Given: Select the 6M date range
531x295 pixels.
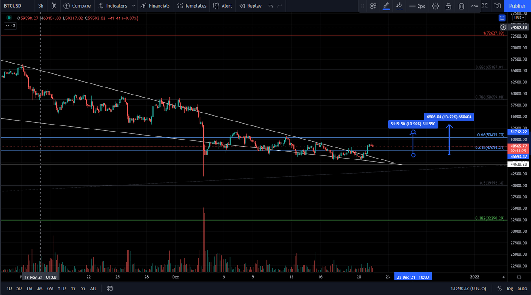Looking at the screenshot, I should (50, 288).
